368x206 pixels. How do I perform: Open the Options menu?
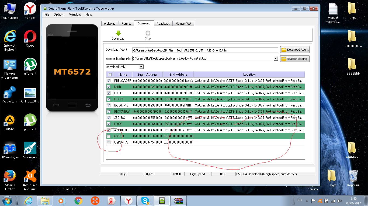click(59, 14)
